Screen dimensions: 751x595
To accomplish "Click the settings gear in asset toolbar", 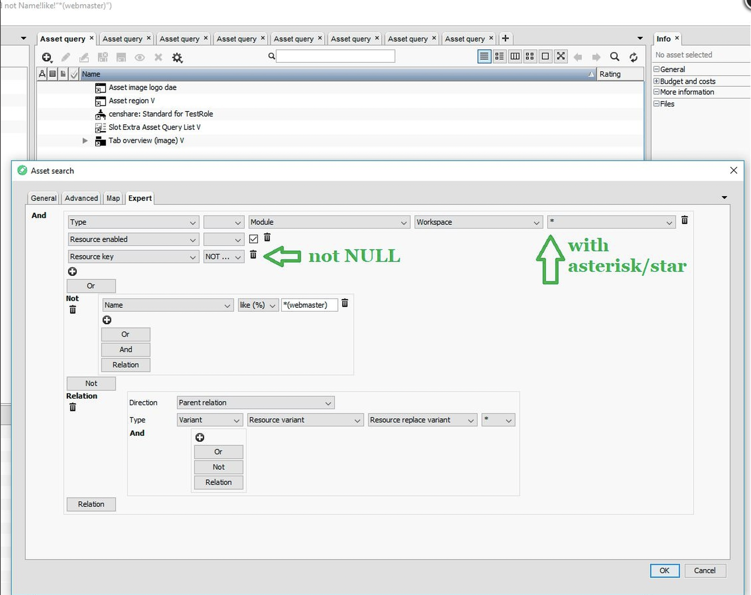I will pos(177,57).
